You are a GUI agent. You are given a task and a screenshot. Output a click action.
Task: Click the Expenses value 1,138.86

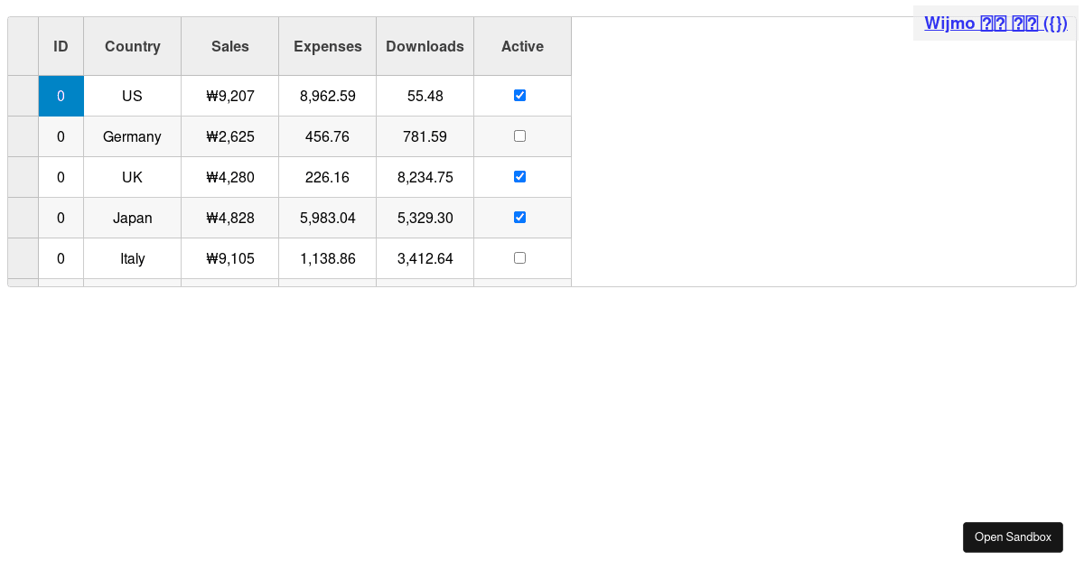(328, 258)
